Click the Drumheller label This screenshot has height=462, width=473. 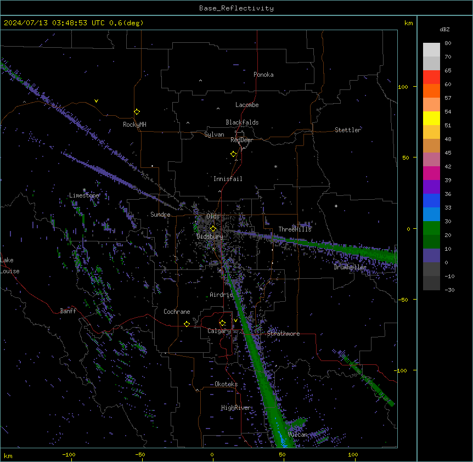pos(350,267)
